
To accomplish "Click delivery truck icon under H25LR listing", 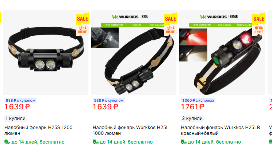I will click(x=184, y=142).
